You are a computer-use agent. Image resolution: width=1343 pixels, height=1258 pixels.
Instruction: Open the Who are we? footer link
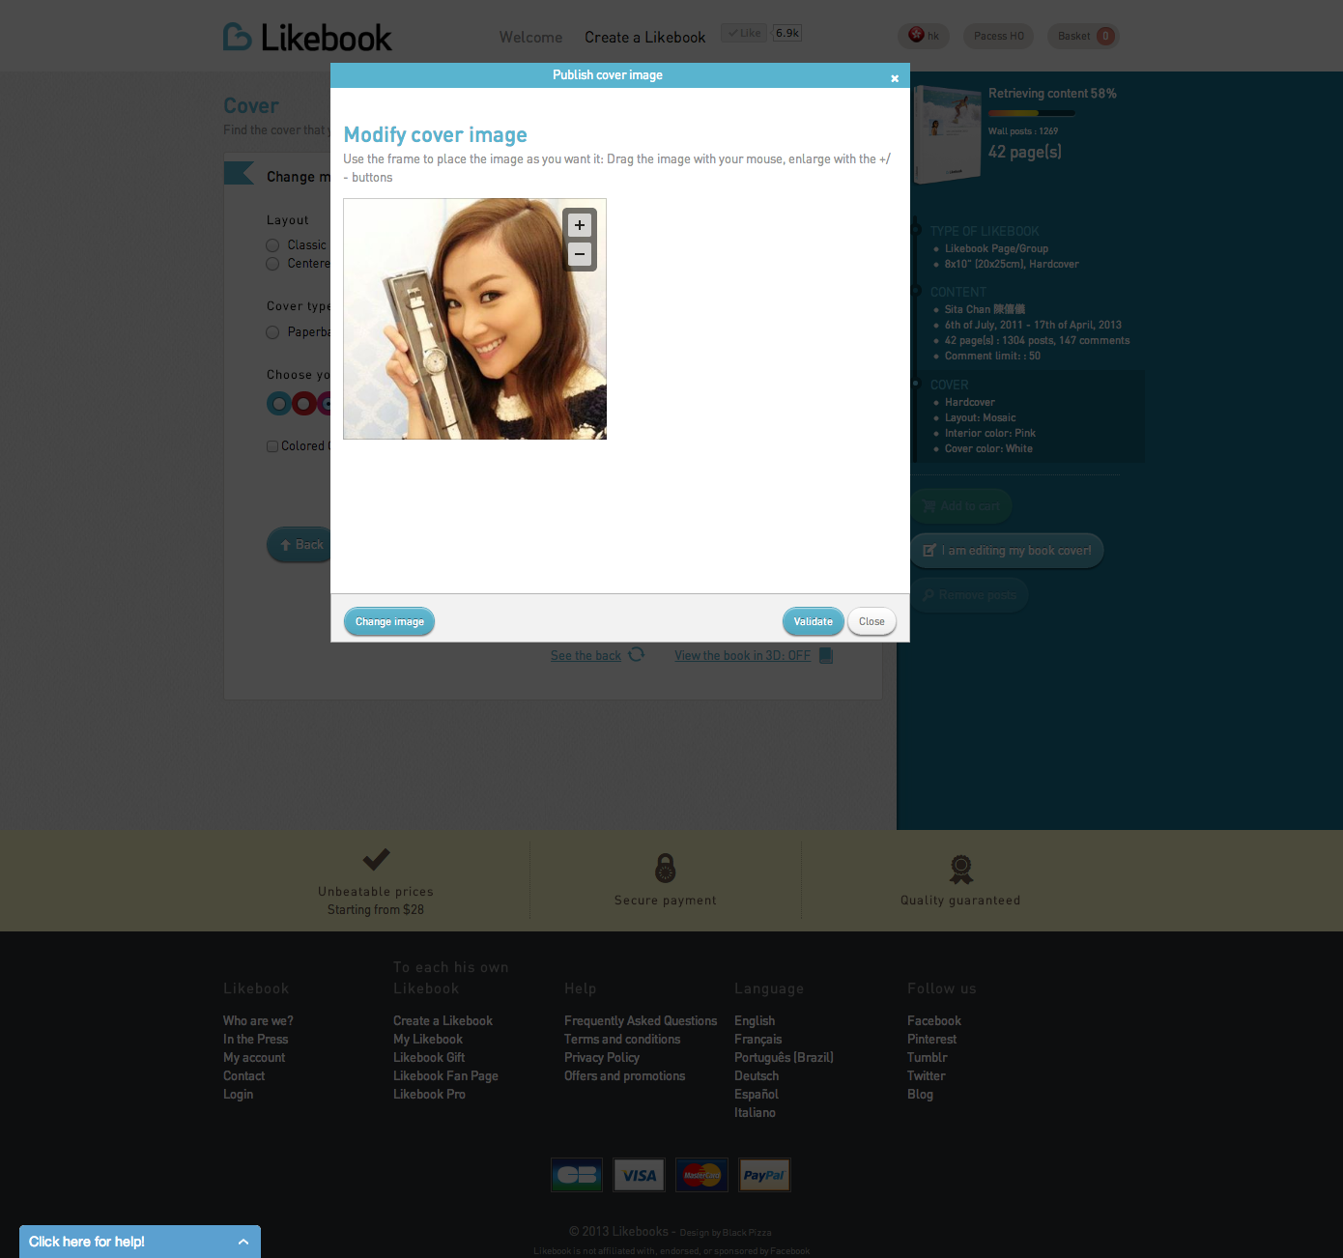pyautogui.click(x=258, y=1020)
